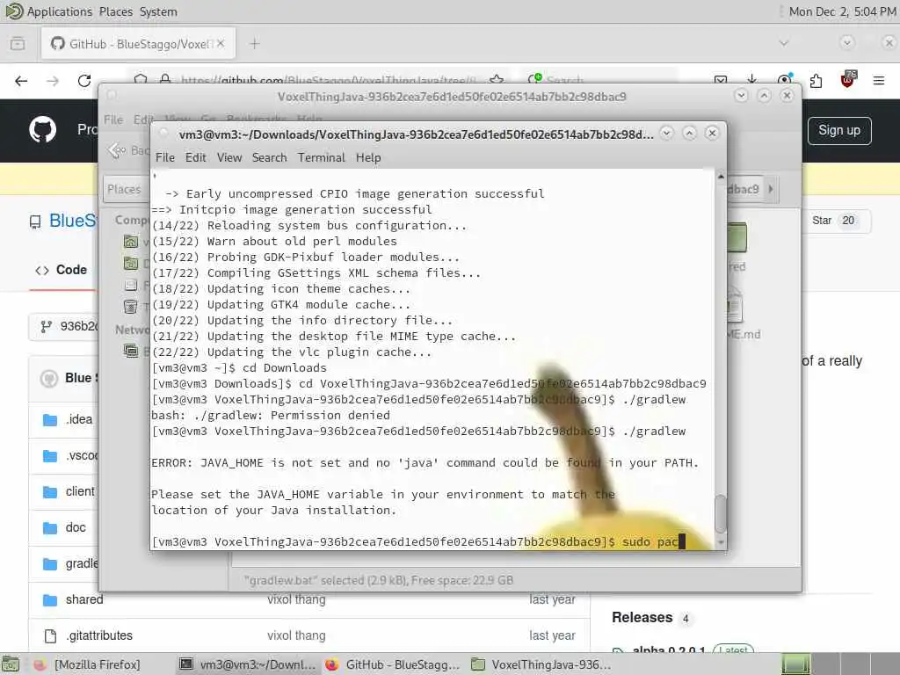Open the terminal's File menu
This screenshot has height=675, width=900.
pyautogui.click(x=164, y=158)
